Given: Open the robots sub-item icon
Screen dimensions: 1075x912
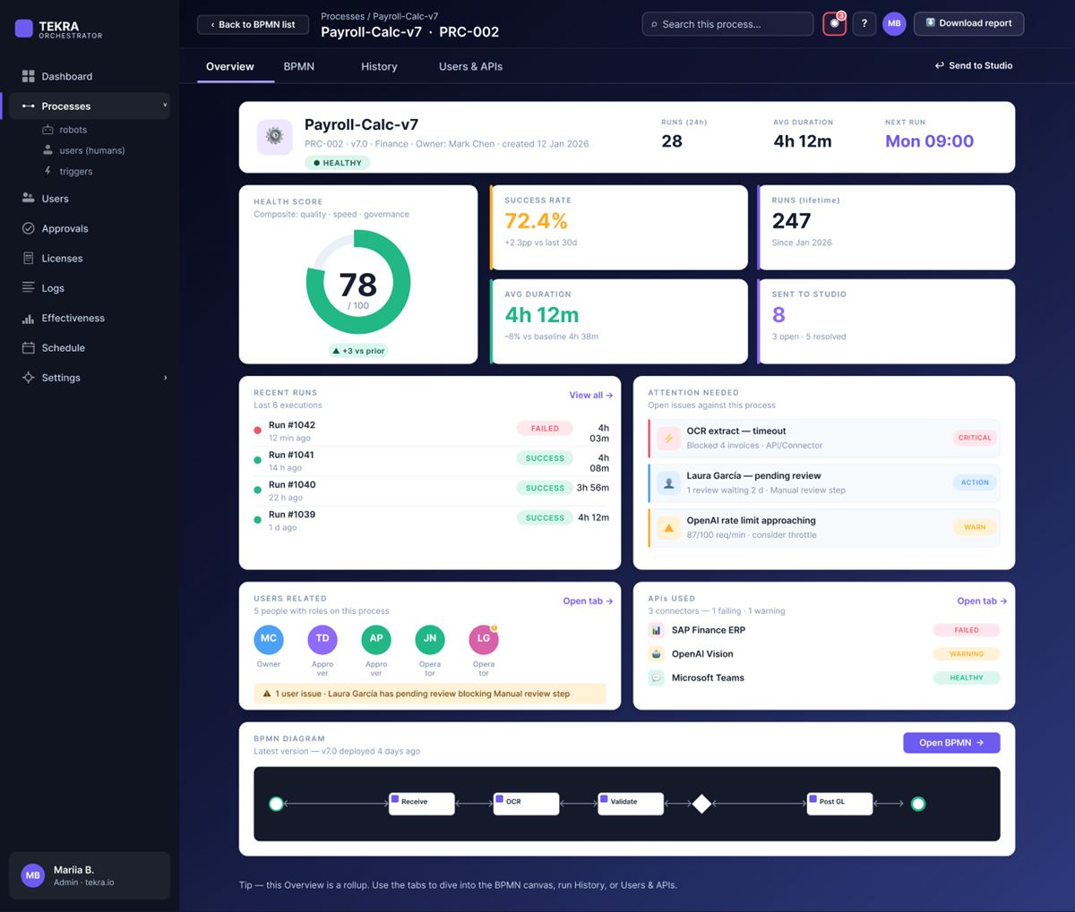Looking at the screenshot, I should pos(48,130).
